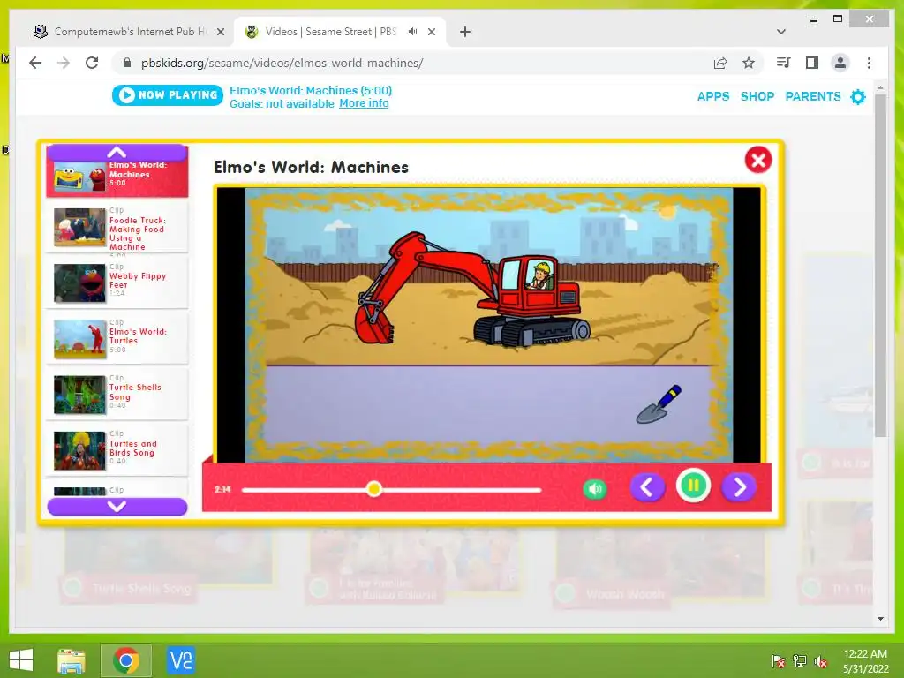View site info via the lock icon
Screen dimensions: 904x678
click(x=127, y=63)
